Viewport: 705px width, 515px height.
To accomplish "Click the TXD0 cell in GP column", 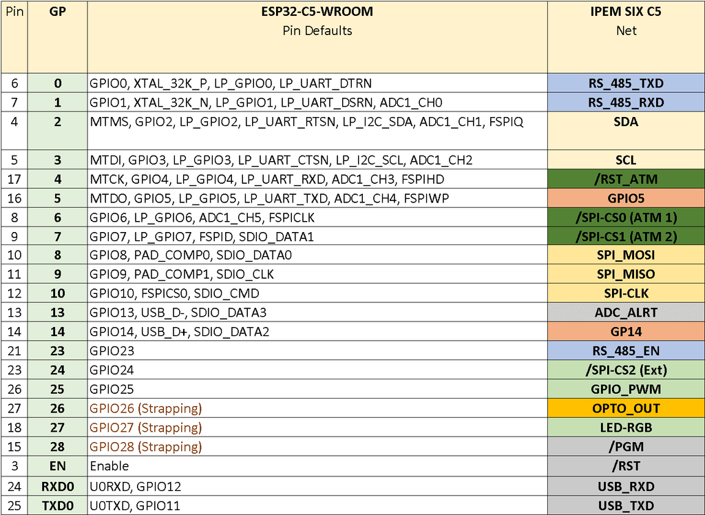I will (x=58, y=505).
